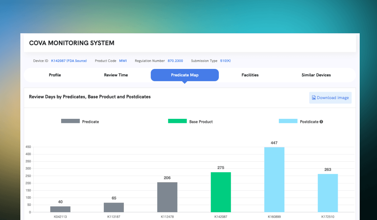Image resolution: width=377 pixels, height=220 pixels.
Task: Click the K113187 gray bar
Action: click(114, 207)
